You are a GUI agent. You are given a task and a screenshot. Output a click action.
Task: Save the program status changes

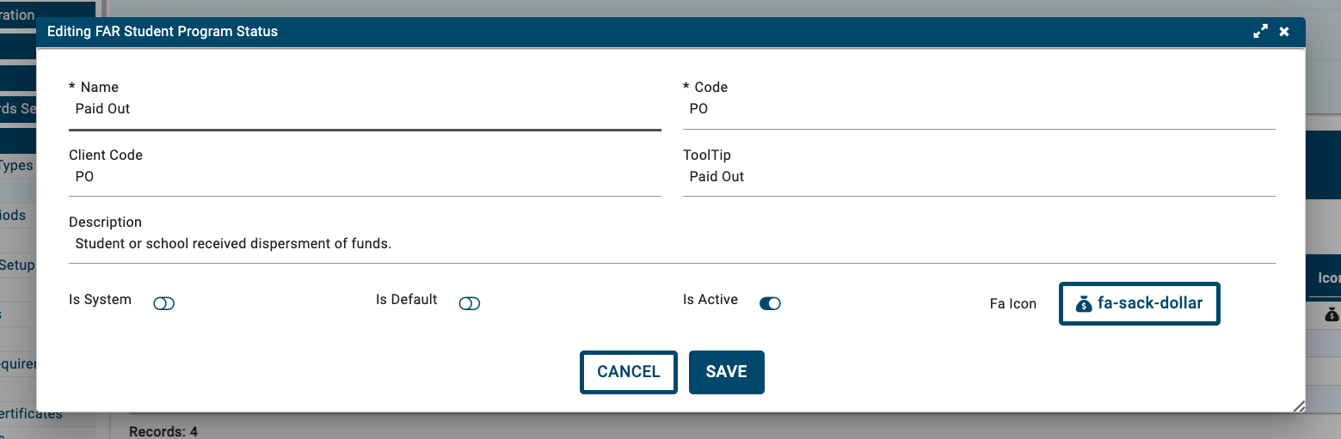tap(726, 372)
